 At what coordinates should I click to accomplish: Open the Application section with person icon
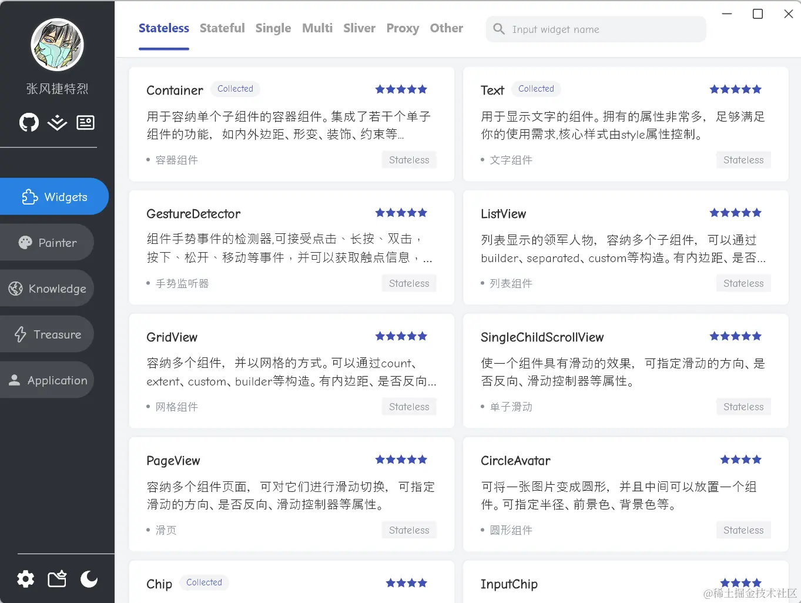click(15, 380)
